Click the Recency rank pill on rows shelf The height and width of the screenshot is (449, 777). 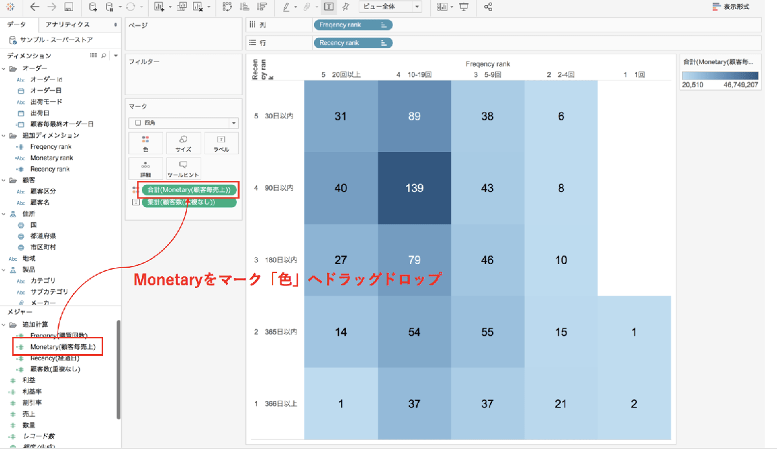352,43
